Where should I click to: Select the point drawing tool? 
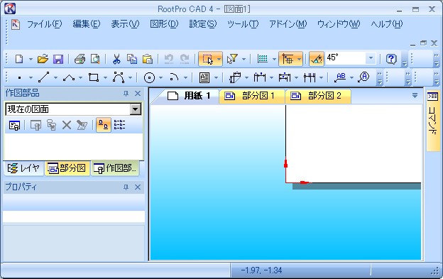coord(19,77)
